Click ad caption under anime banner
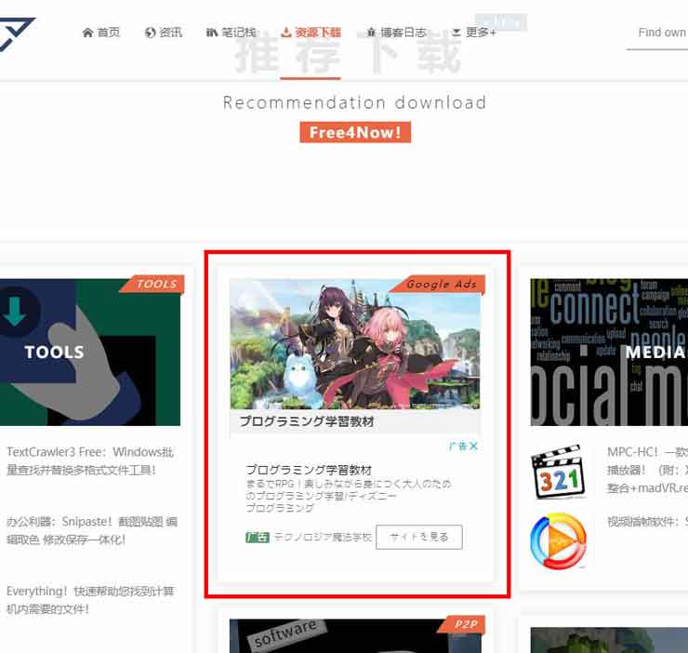Screen dimensions: 688x653 click(x=307, y=421)
